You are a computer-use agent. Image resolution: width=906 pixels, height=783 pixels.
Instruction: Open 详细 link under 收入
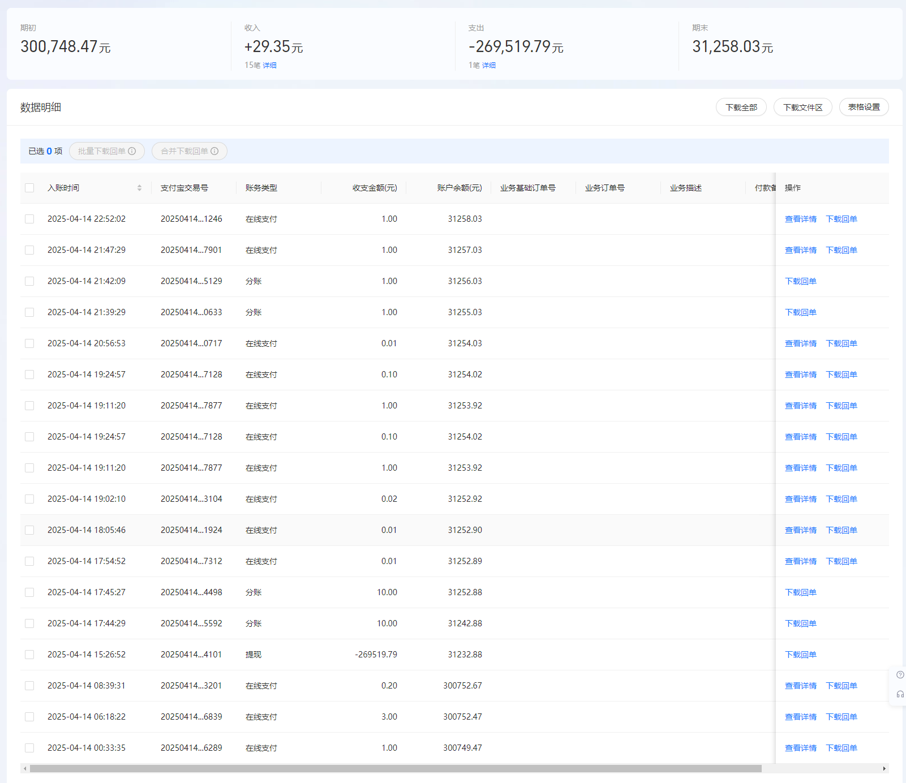[x=269, y=65]
